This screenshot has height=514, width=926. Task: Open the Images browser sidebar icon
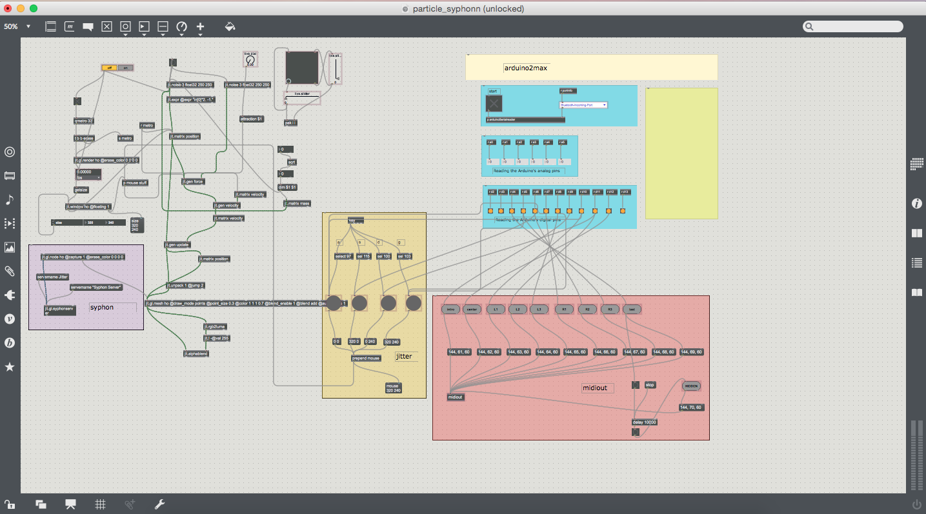10,247
